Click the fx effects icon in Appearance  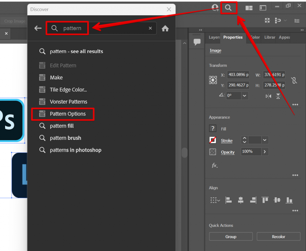tap(215, 166)
